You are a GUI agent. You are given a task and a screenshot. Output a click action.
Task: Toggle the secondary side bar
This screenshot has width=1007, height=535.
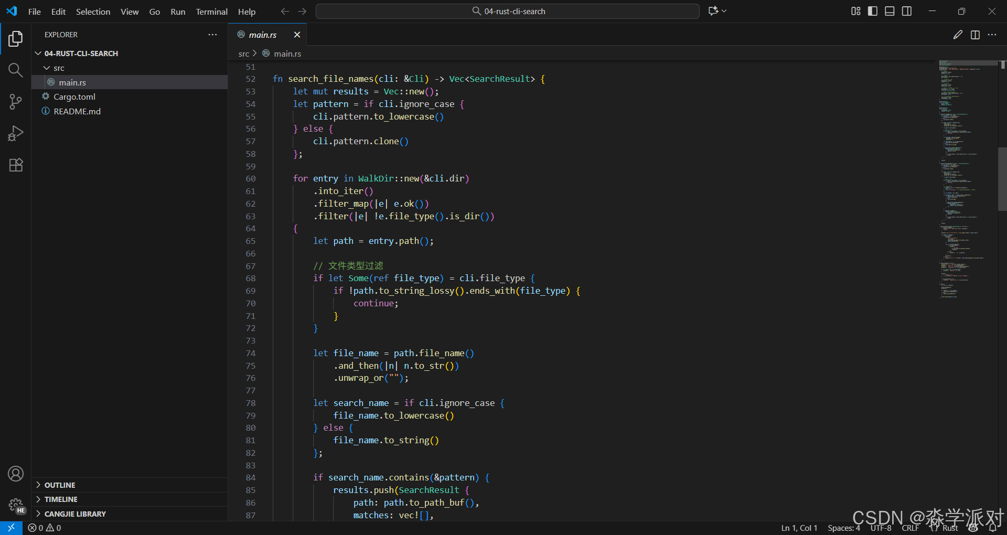[x=907, y=11]
